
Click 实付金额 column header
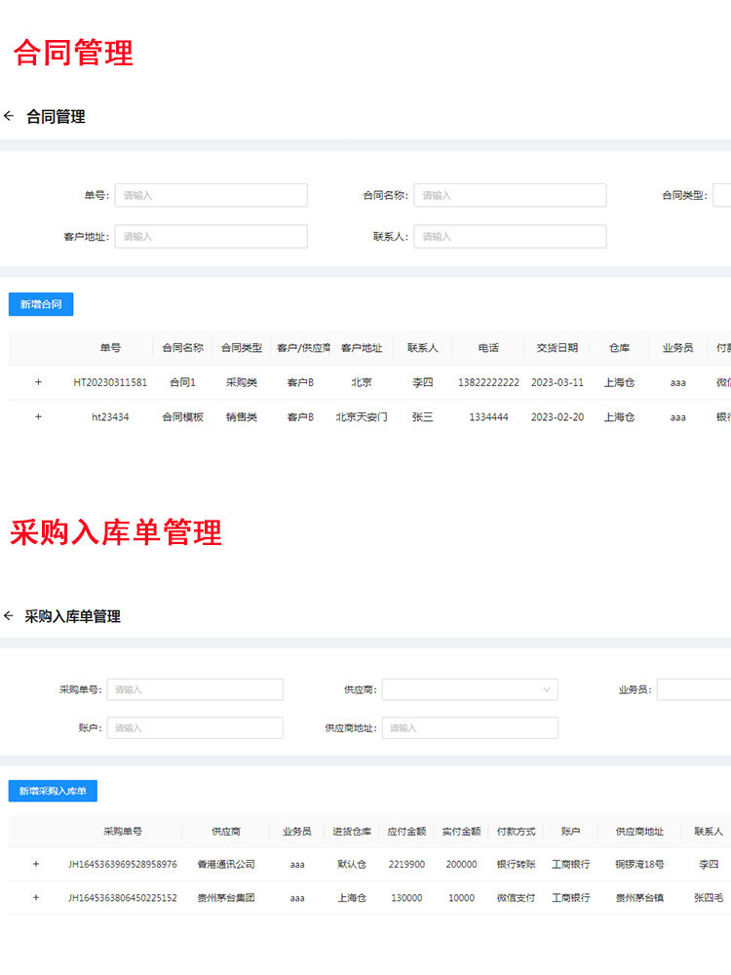coord(461,832)
